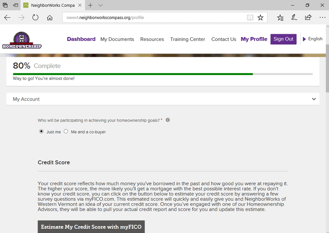Open the Training Center page
Viewport: 329px width, 233px height.
pyautogui.click(x=187, y=39)
